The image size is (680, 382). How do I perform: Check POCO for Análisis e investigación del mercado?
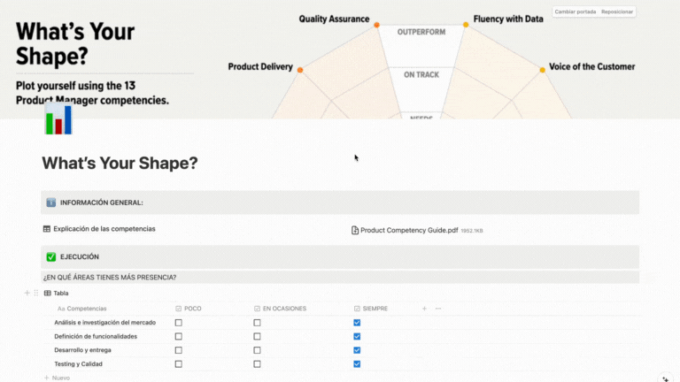(x=179, y=323)
